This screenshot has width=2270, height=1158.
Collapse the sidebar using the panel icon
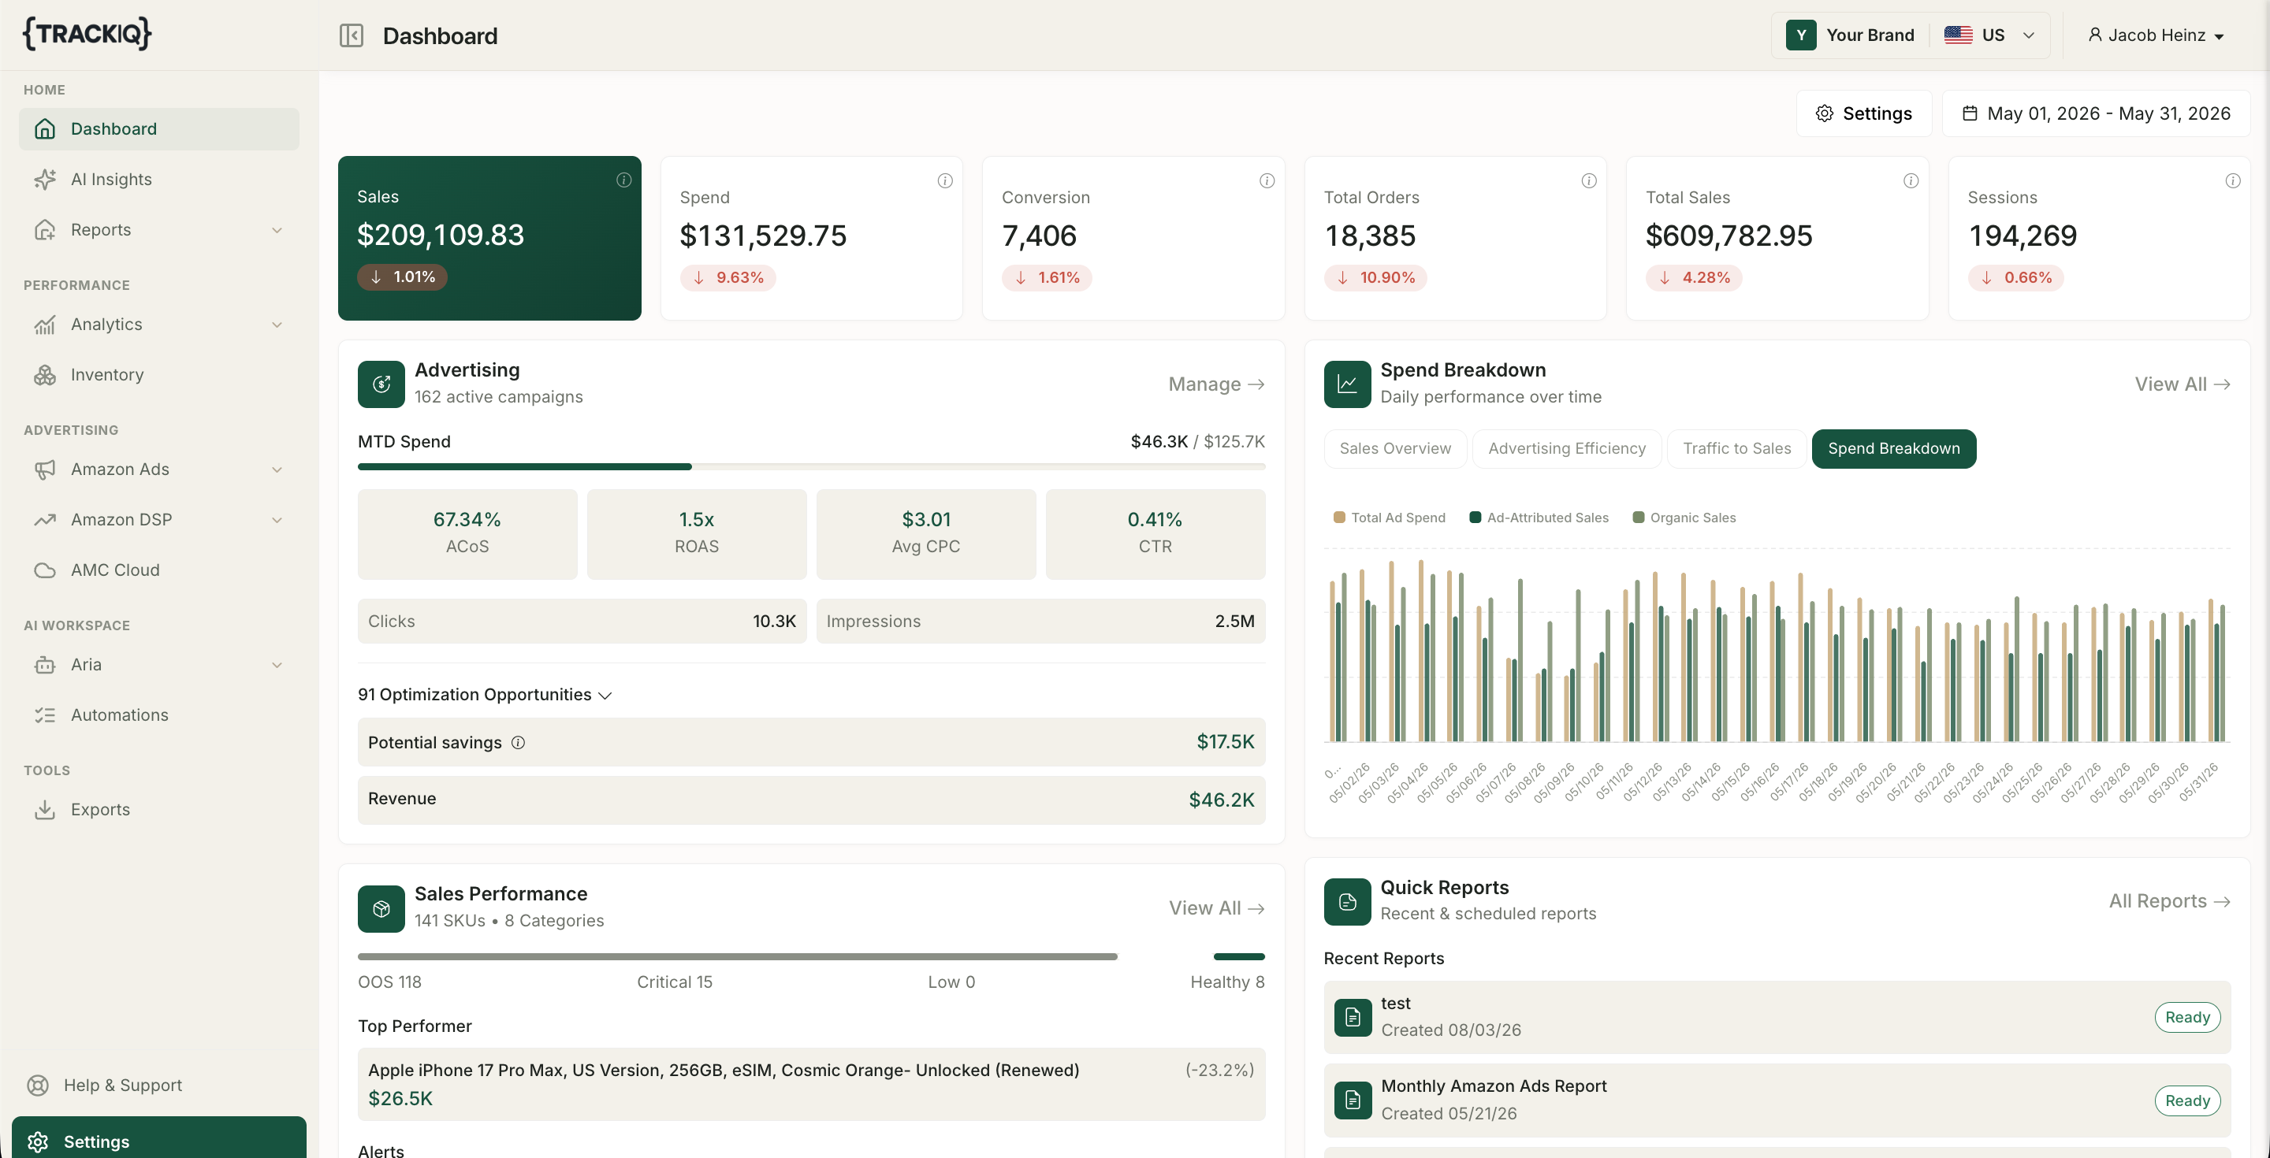(x=351, y=35)
